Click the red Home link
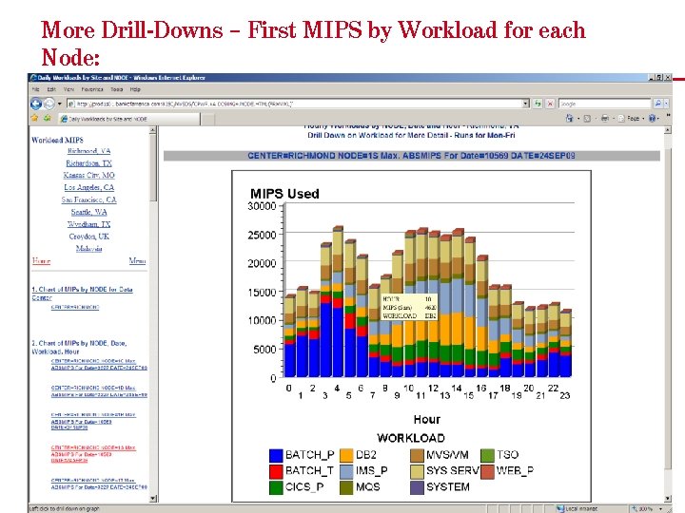685x513 pixels. pyautogui.click(x=41, y=261)
